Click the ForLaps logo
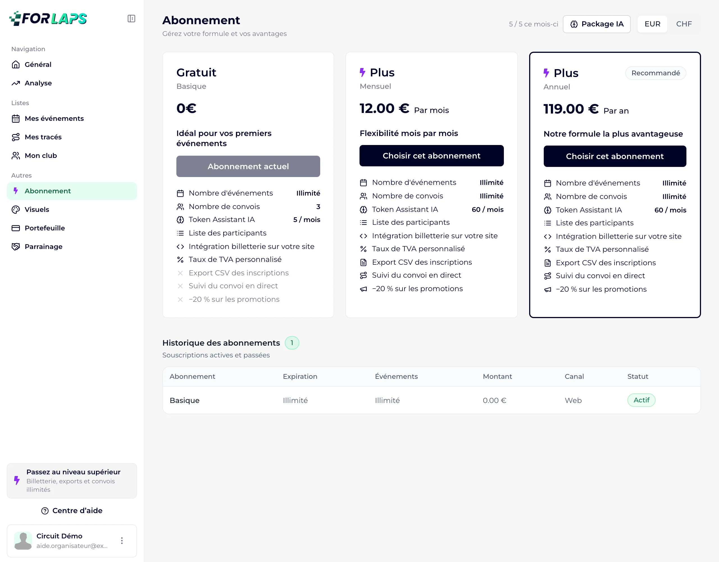The width and height of the screenshot is (719, 562). coord(48,19)
